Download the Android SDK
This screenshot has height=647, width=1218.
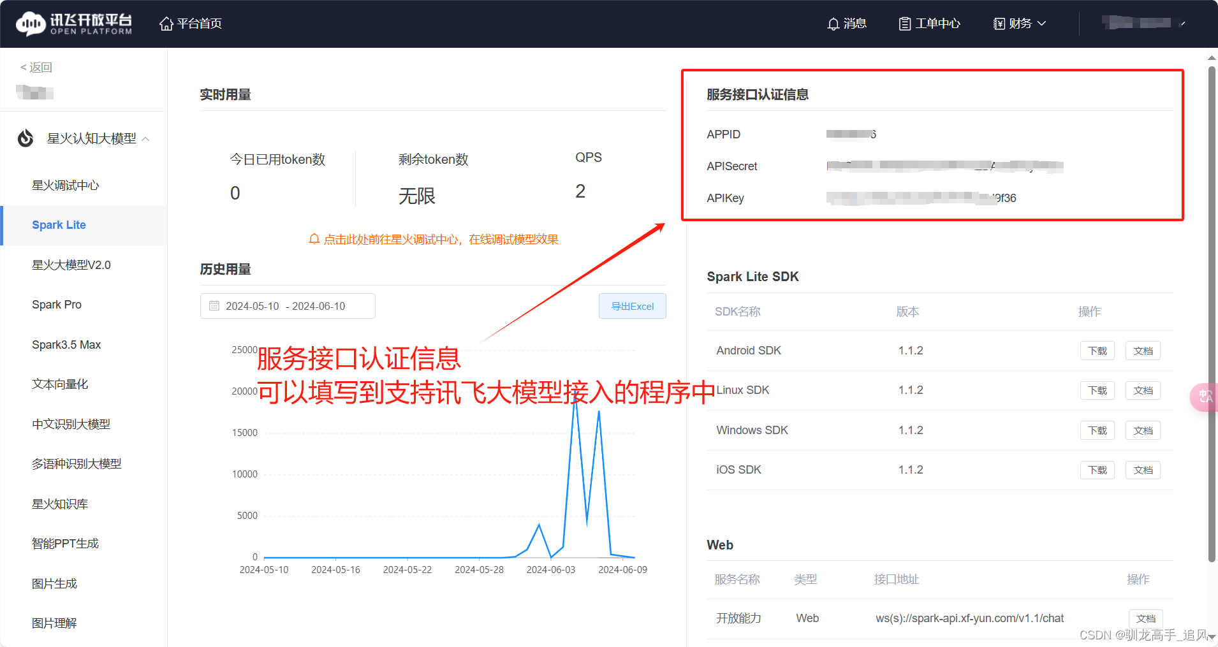point(1097,351)
